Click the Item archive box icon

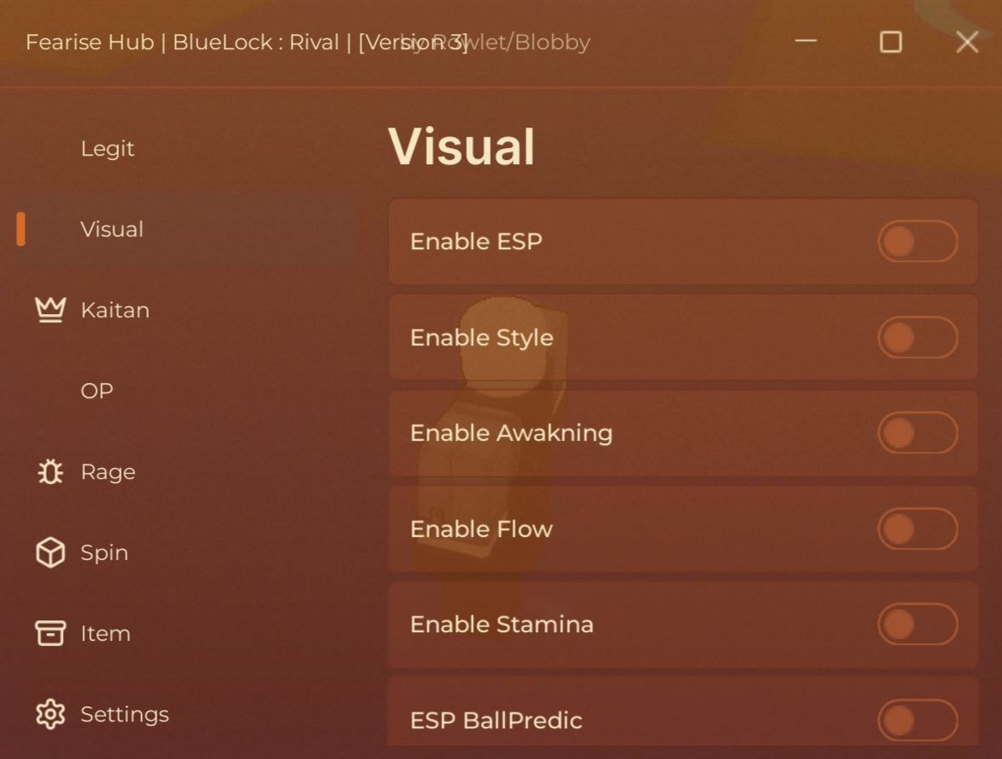(x=50, y=633)
